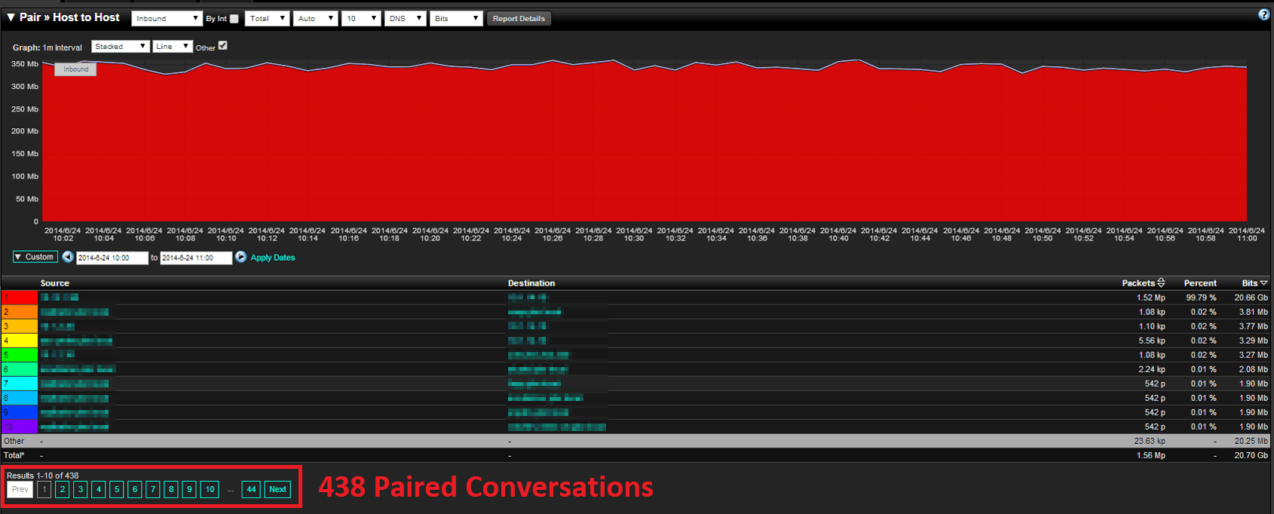1274x514 pixels.
Task: Go to results page 8
Action: point(171,489)
